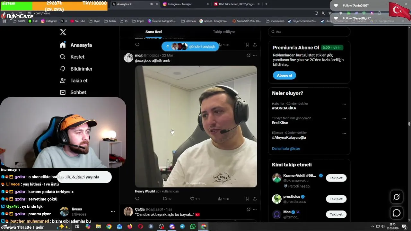
Task: Bookmark mog's post
Action: 247,199
